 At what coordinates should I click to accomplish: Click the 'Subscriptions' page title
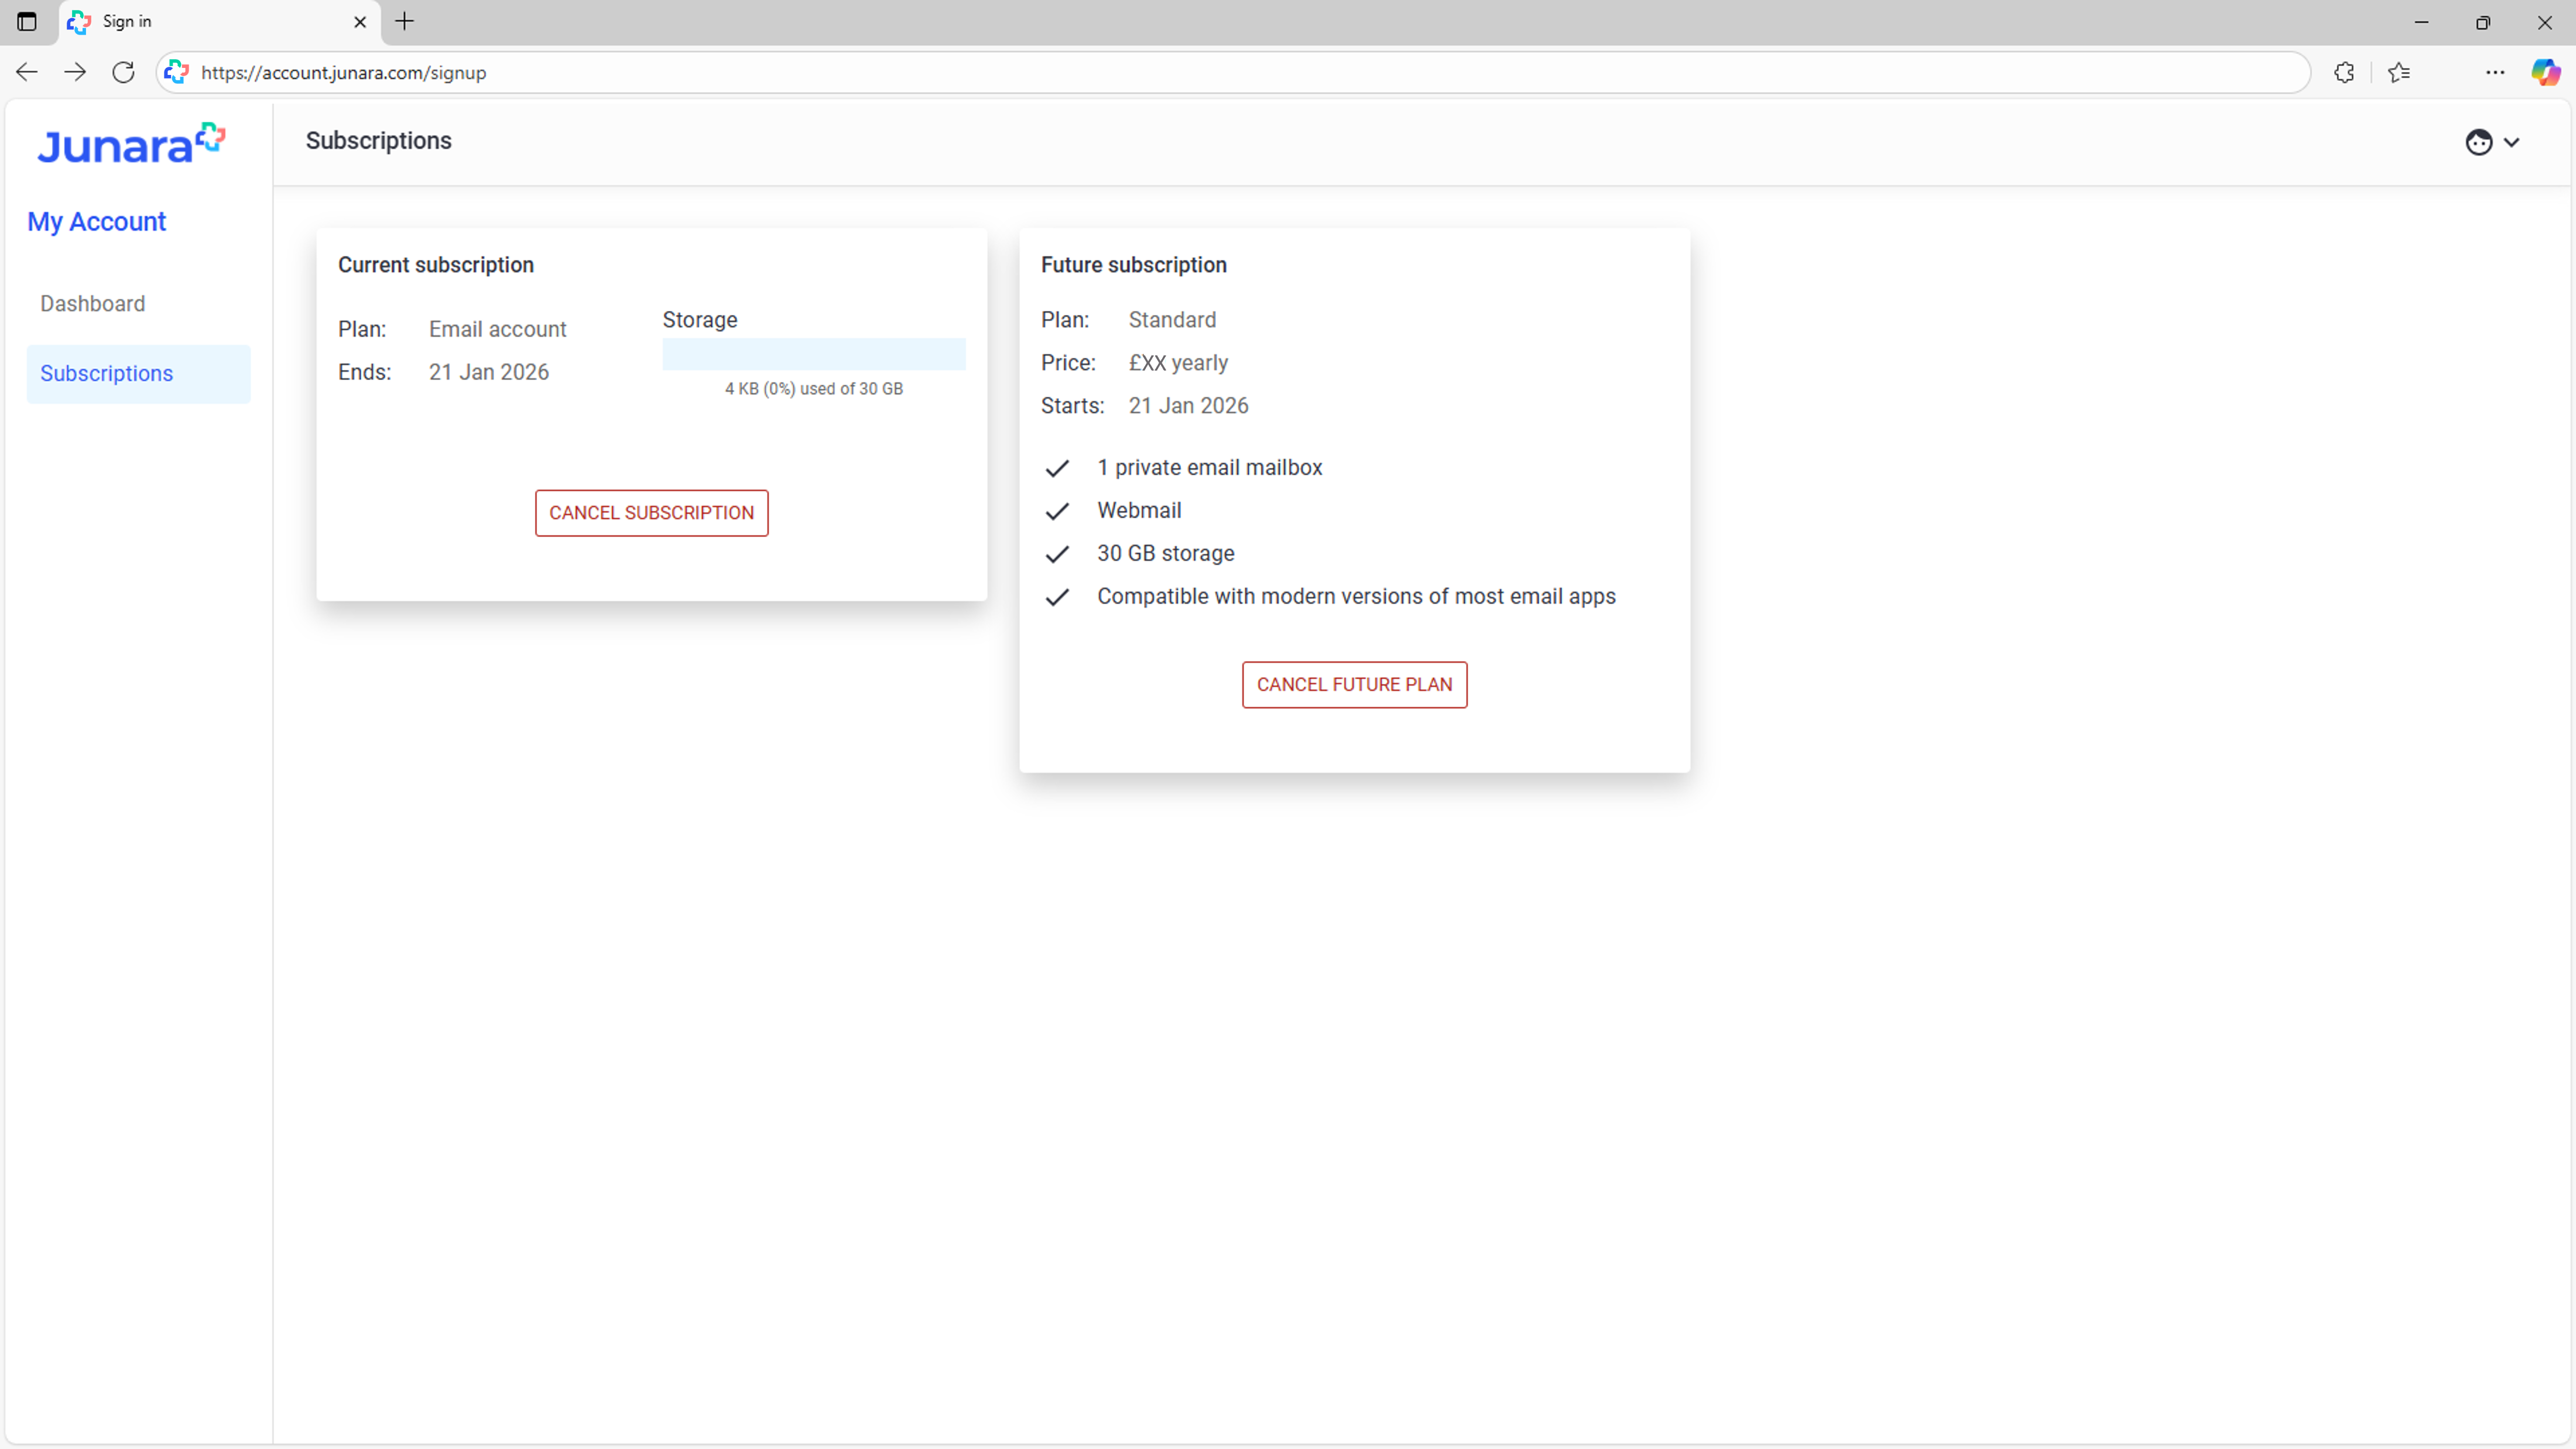coord(378,141)
